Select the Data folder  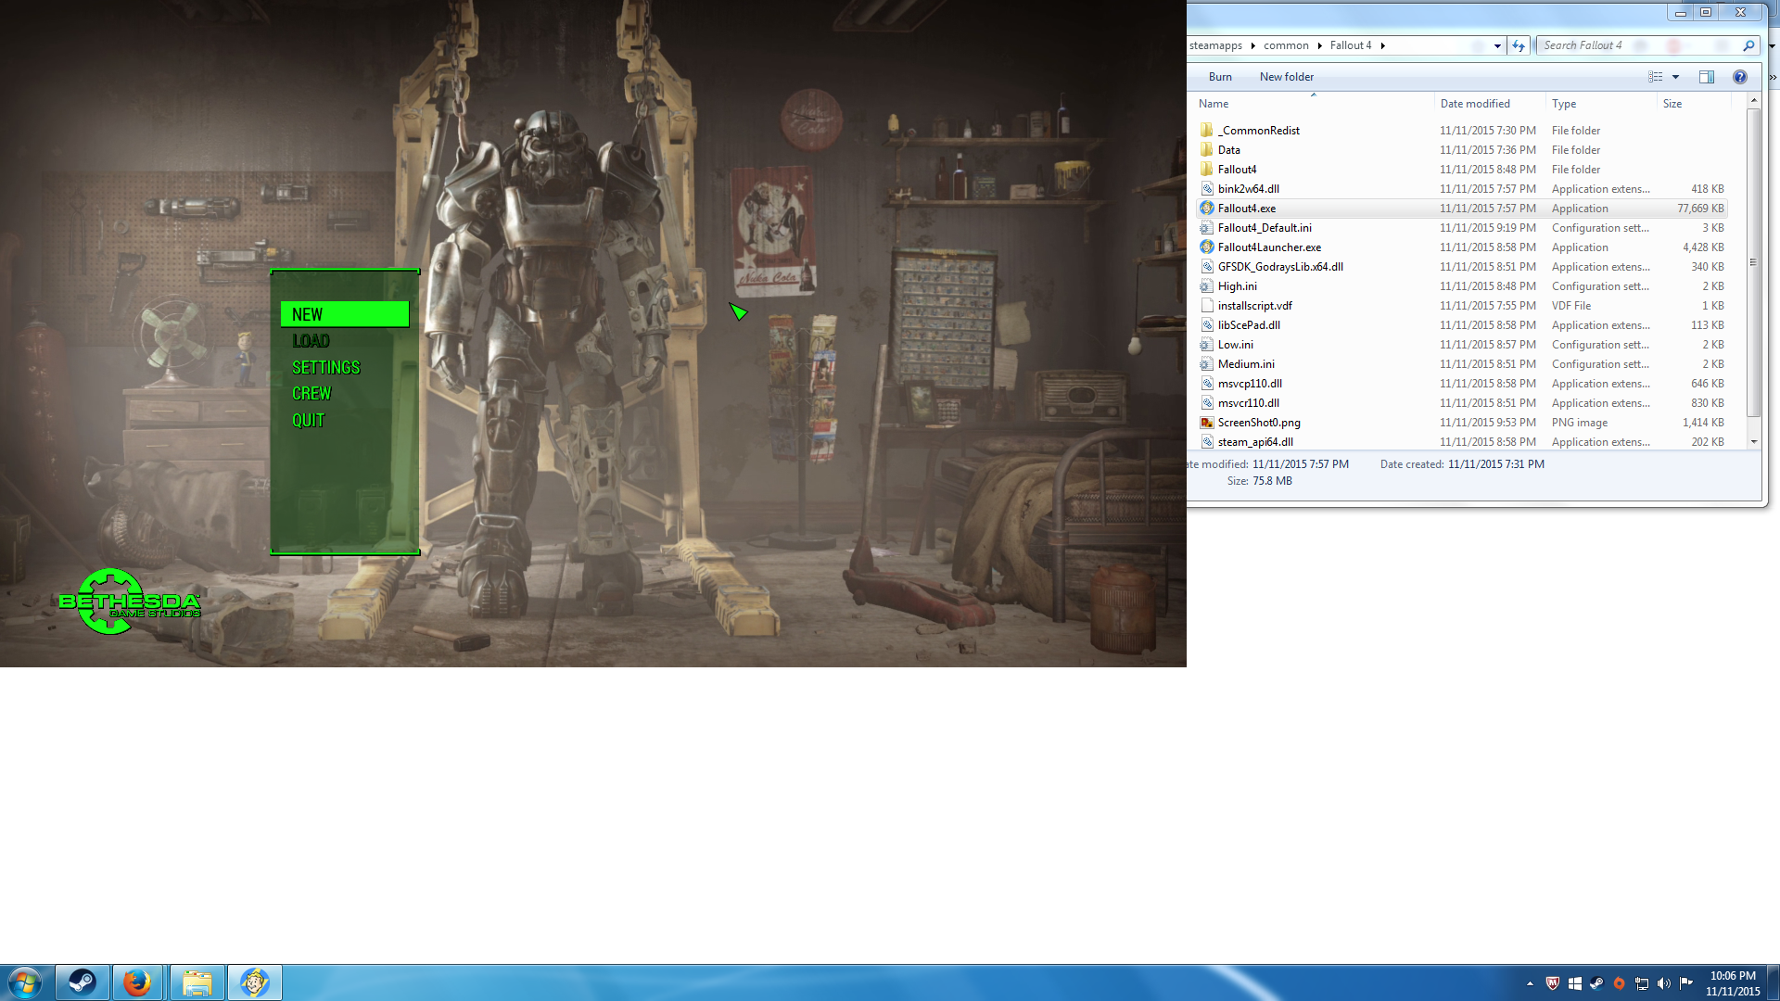pyautogui.click(x=1463, y=150)
